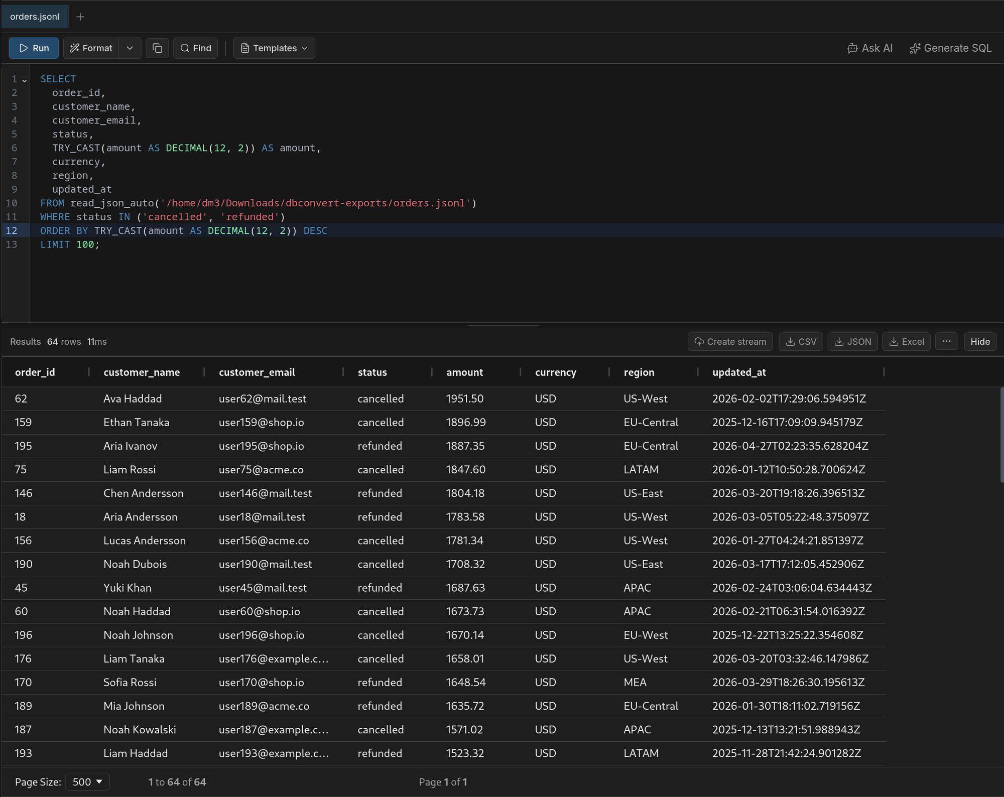
Task: Format the SQL code
Action: (91, 48)
